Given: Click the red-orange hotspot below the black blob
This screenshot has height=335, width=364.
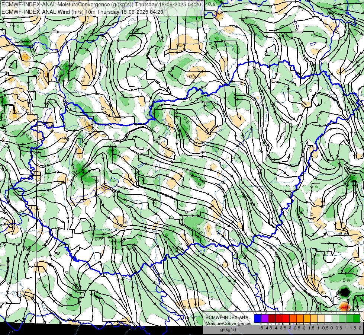Looking at the screenshot, I should (x=345, y=307).
